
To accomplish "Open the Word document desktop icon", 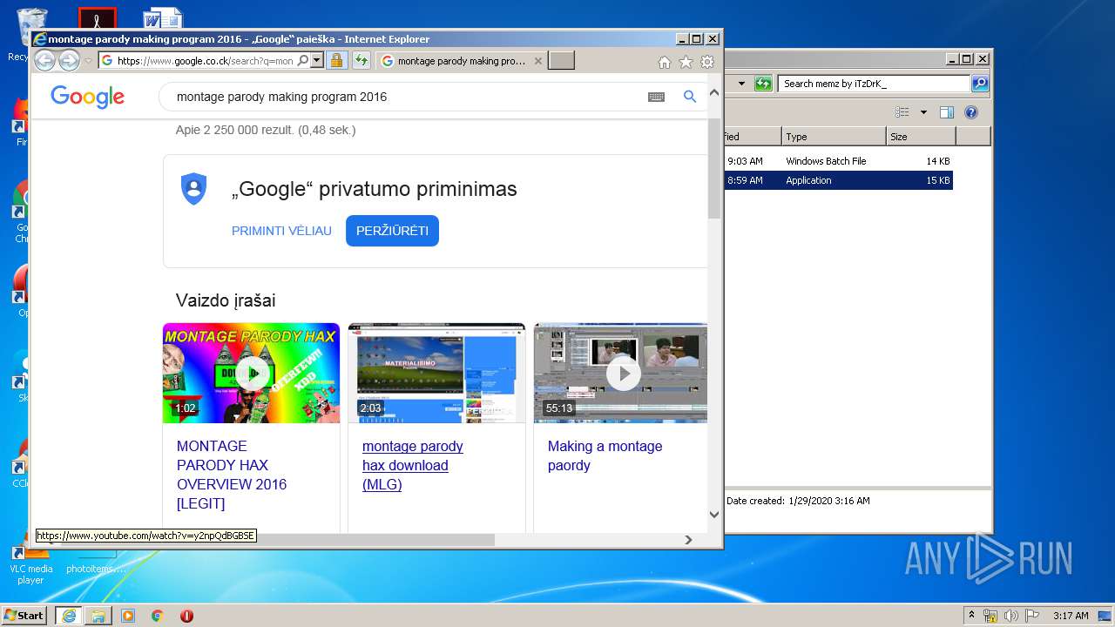I will coord(163,18).
